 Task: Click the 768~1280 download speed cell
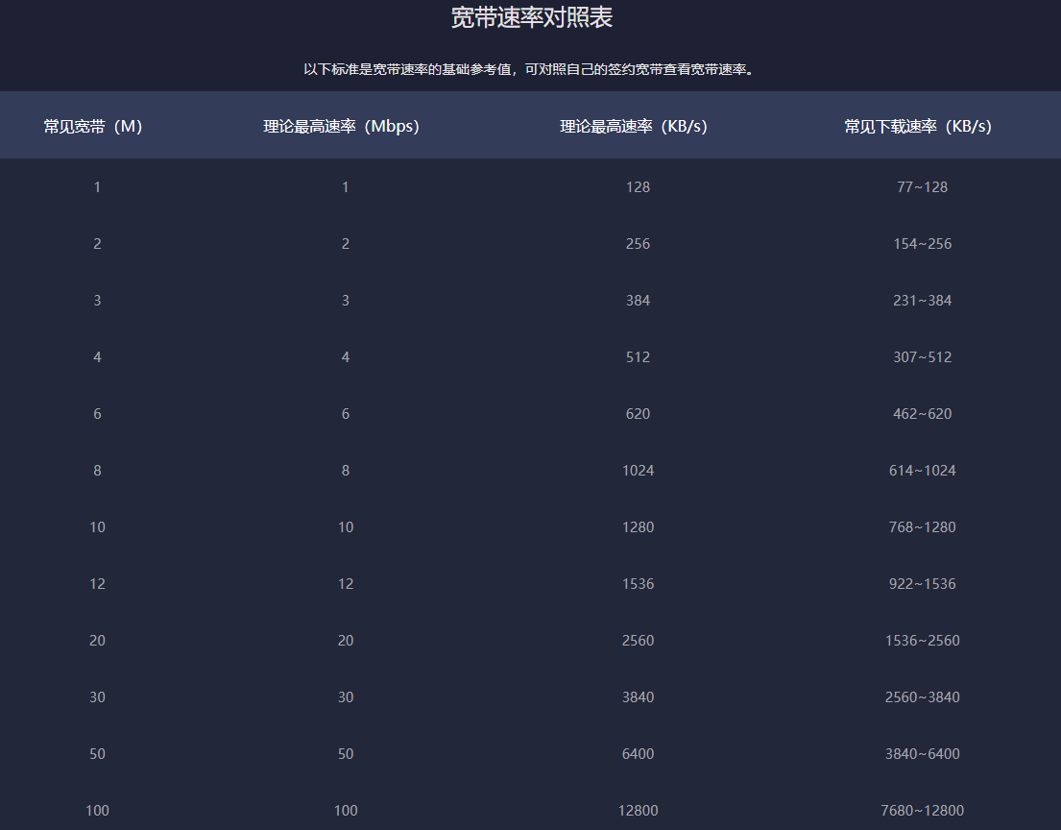tap(922, 527)
